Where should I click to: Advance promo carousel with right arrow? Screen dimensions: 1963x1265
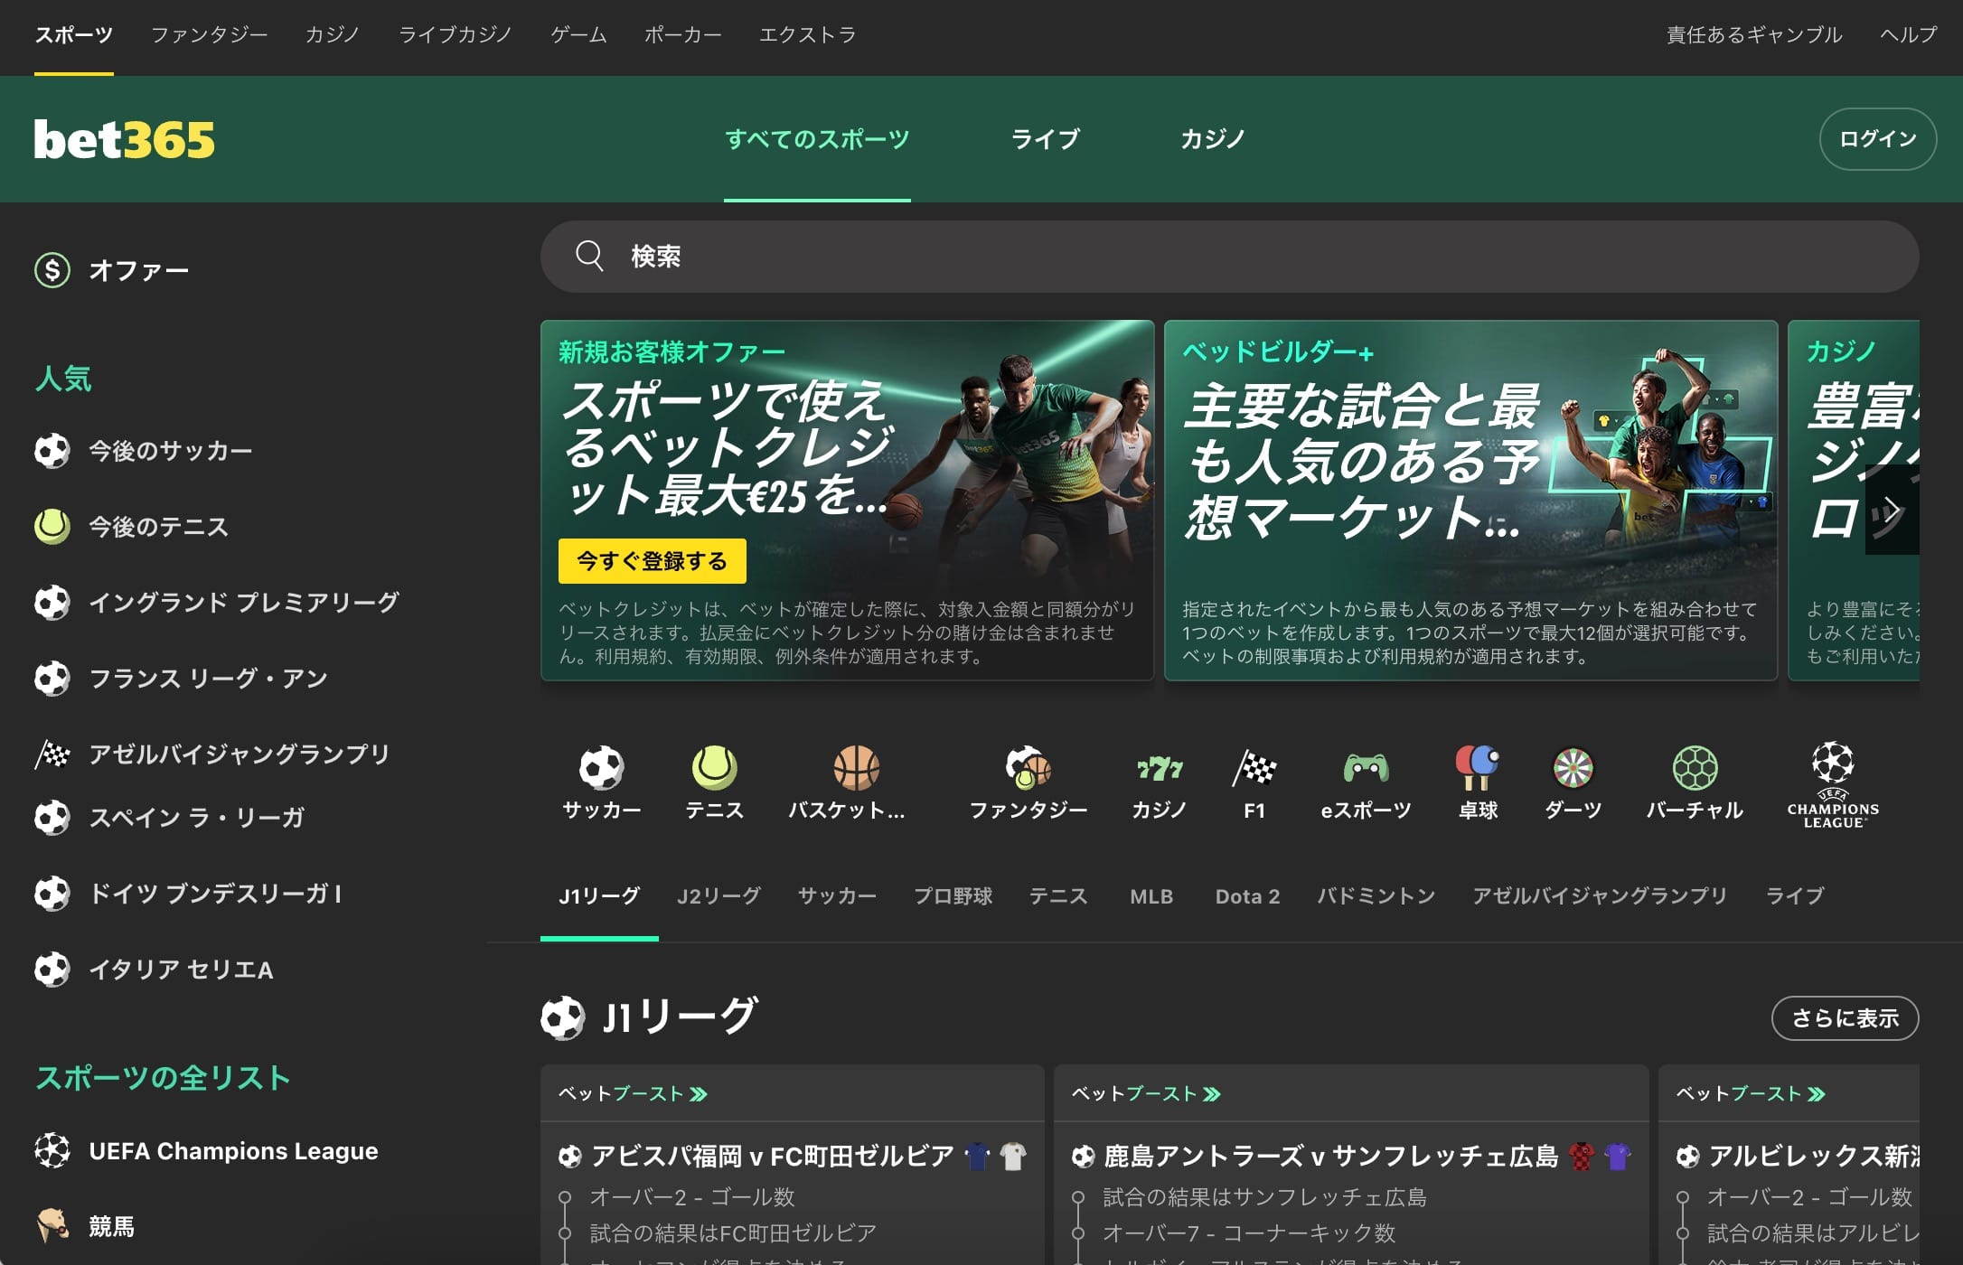click(x=1892, y=510)
